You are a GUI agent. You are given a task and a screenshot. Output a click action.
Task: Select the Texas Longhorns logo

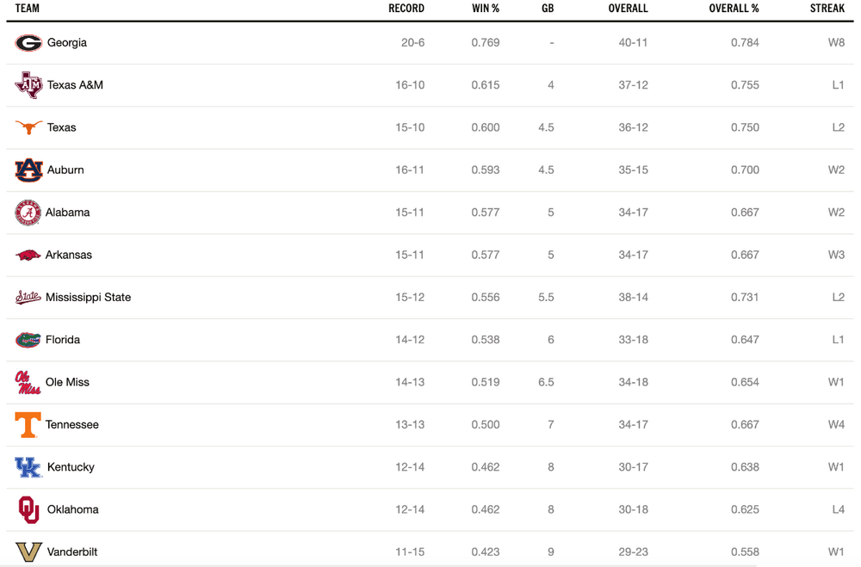pos(28,127)
